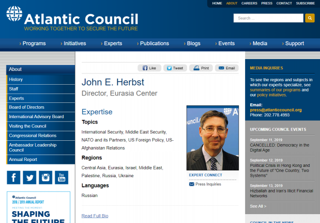Viewport: 320px width, 223px height.
Task: Click John Herbst's profile photo
Action: [x=212, y=138]
